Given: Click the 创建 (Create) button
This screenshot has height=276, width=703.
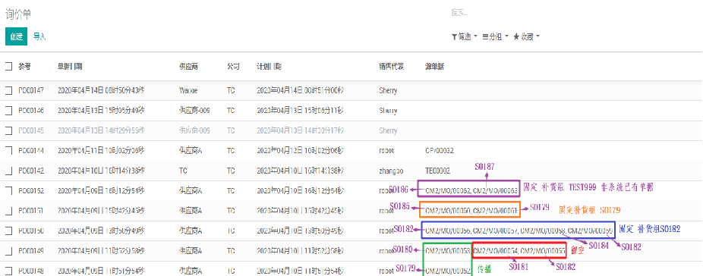Looking at the screenshot, I should click(16, 36).
